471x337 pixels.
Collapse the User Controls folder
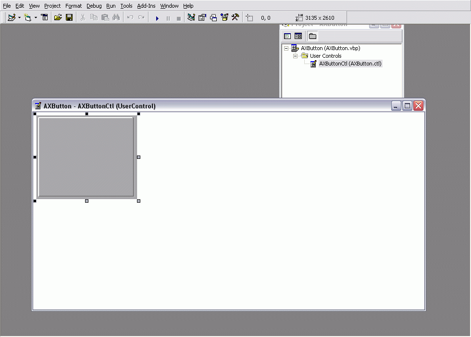(x=295, y=55)
